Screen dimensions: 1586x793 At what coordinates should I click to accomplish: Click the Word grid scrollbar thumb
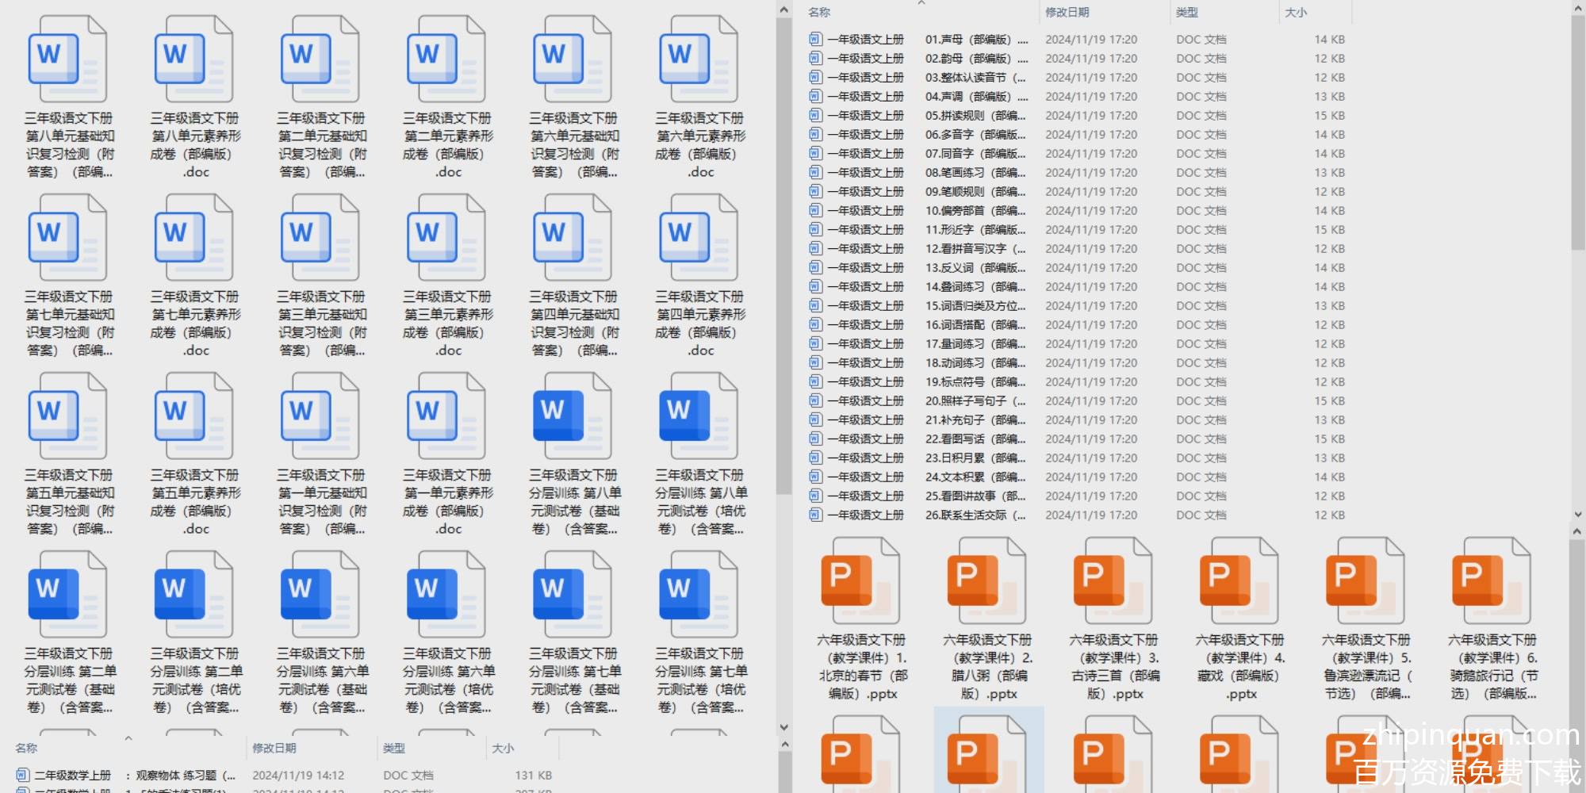tap(784, 255)
